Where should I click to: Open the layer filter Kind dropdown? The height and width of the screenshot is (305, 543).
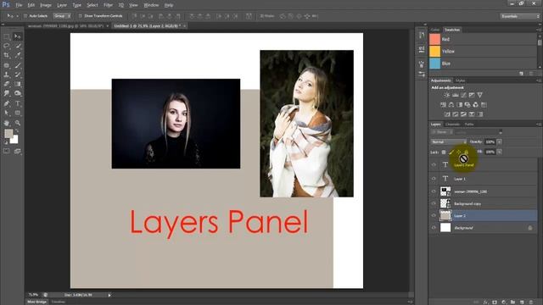(442, 132)
